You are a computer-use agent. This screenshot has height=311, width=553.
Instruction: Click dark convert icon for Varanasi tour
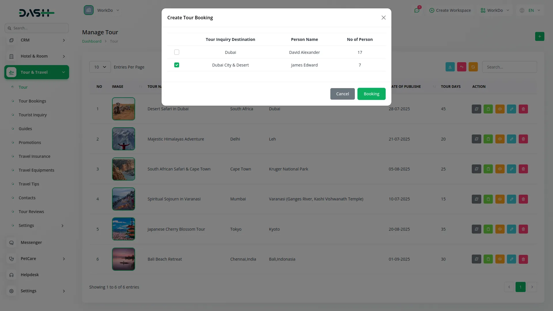point(476,199)
